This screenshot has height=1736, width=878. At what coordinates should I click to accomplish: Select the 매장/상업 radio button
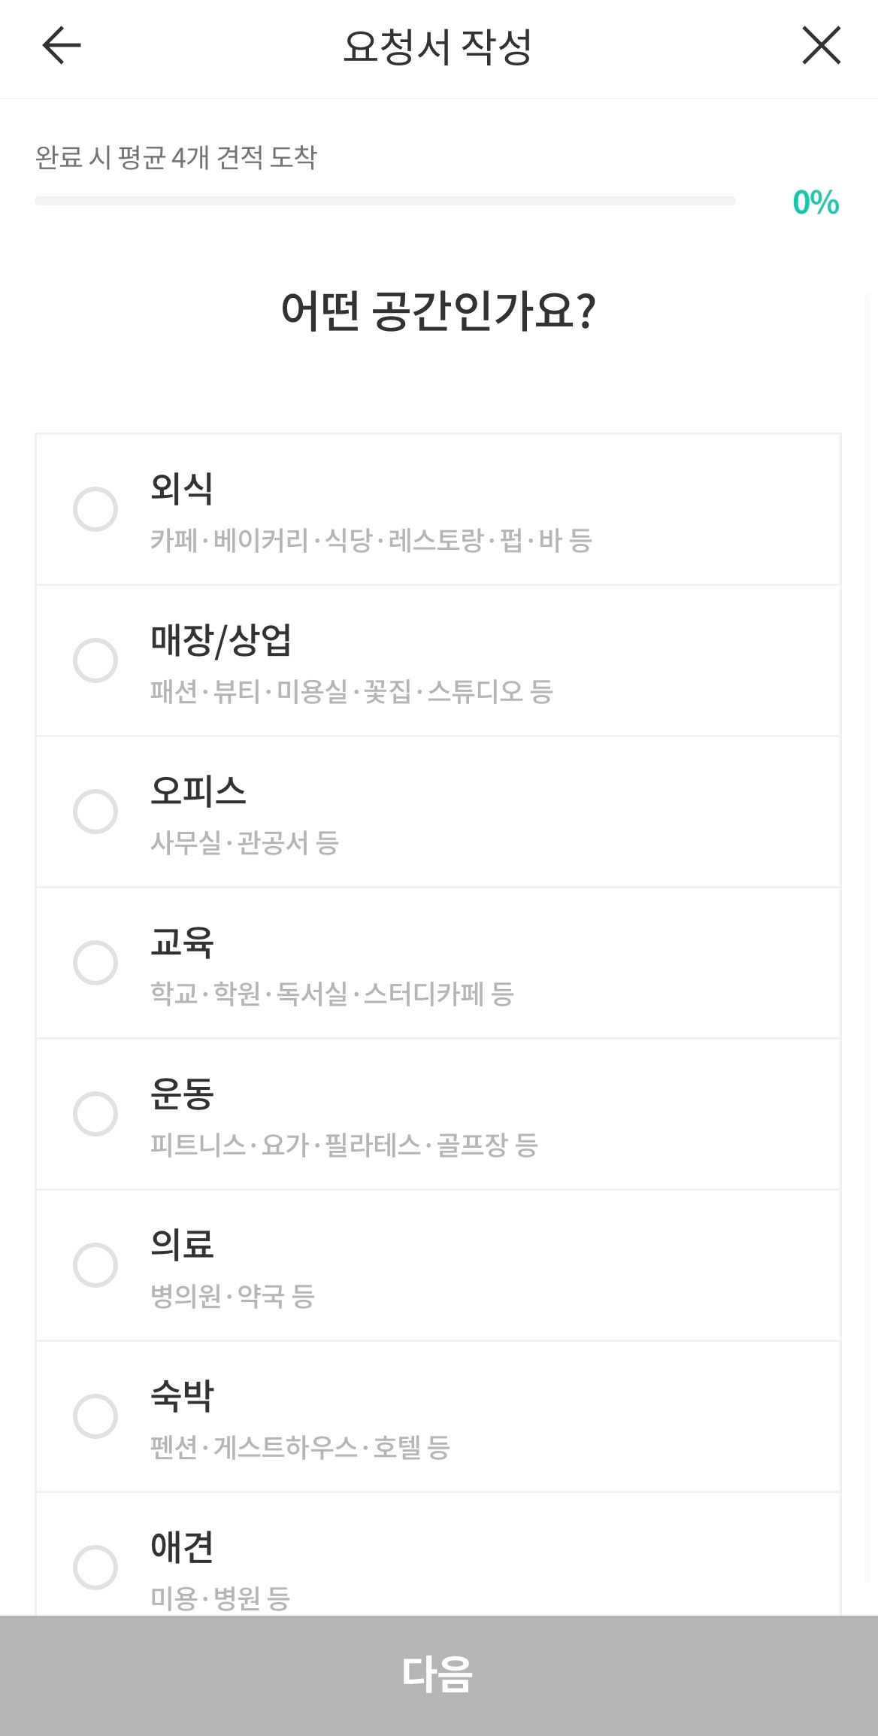(x=95, y=660)
